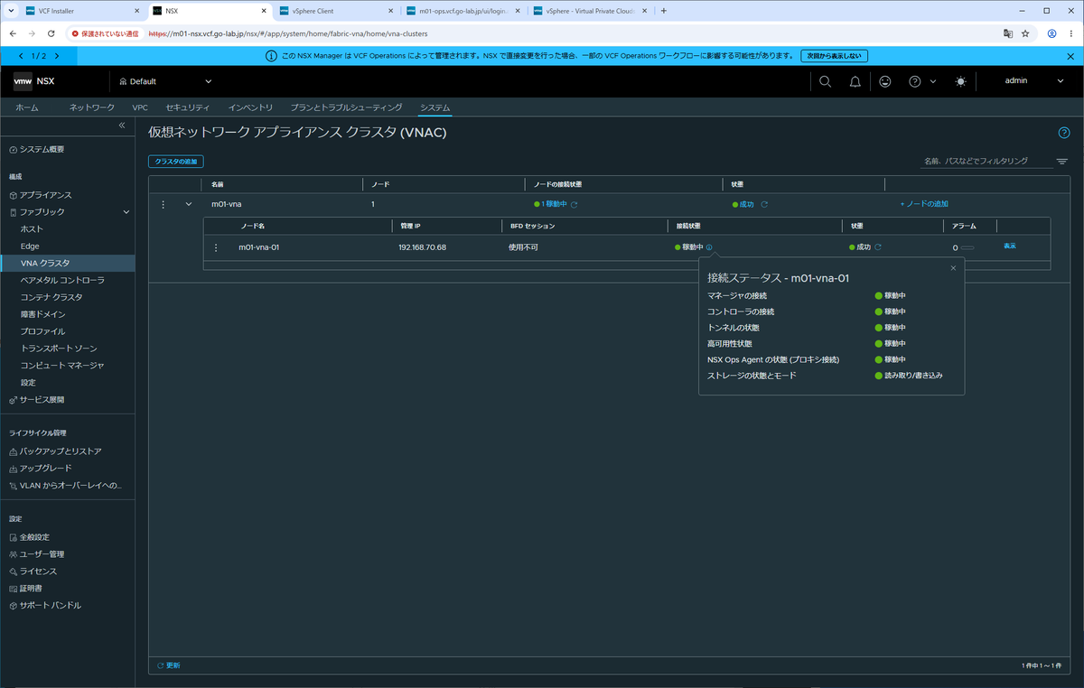Image resolution: width=1084 pixels, height=688 pixels.
Task: Click the 次回から表示しない banner button
Action: (x=834, y=56)
